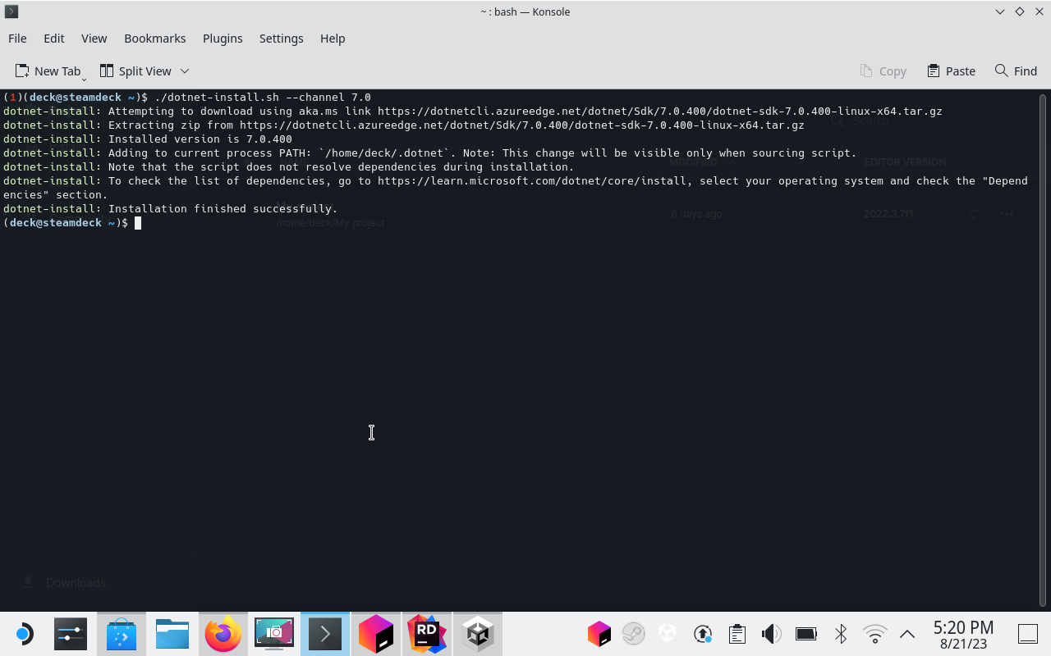Open the Wi-Fi network tray icon
Viewport: 1051px width, 656px height.
click(874, 634)
